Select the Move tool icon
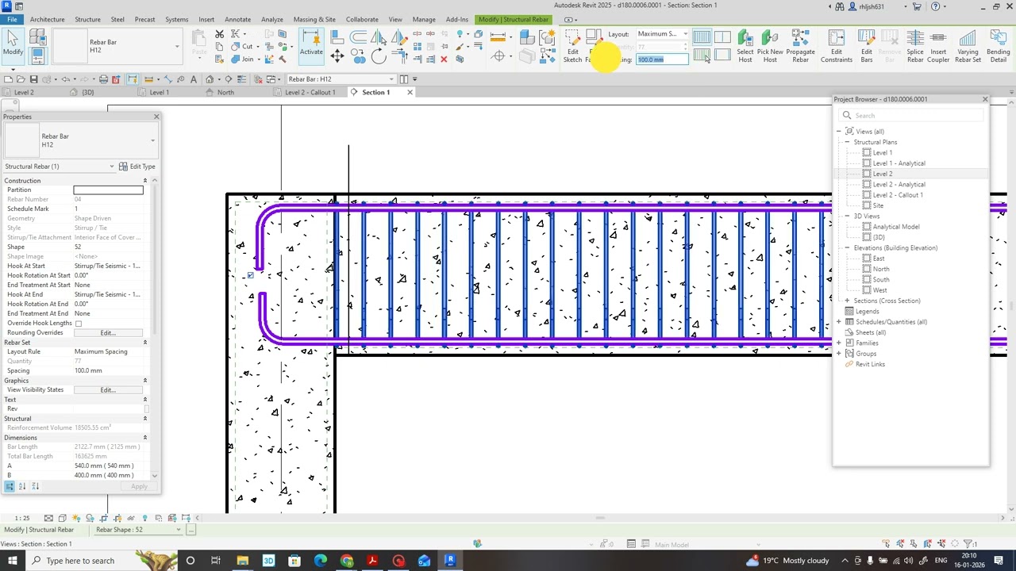 click(x=337, y=56)
